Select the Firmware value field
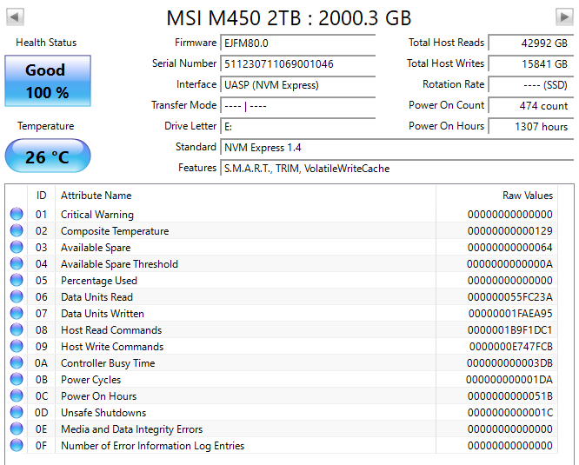 click(297, 43)
